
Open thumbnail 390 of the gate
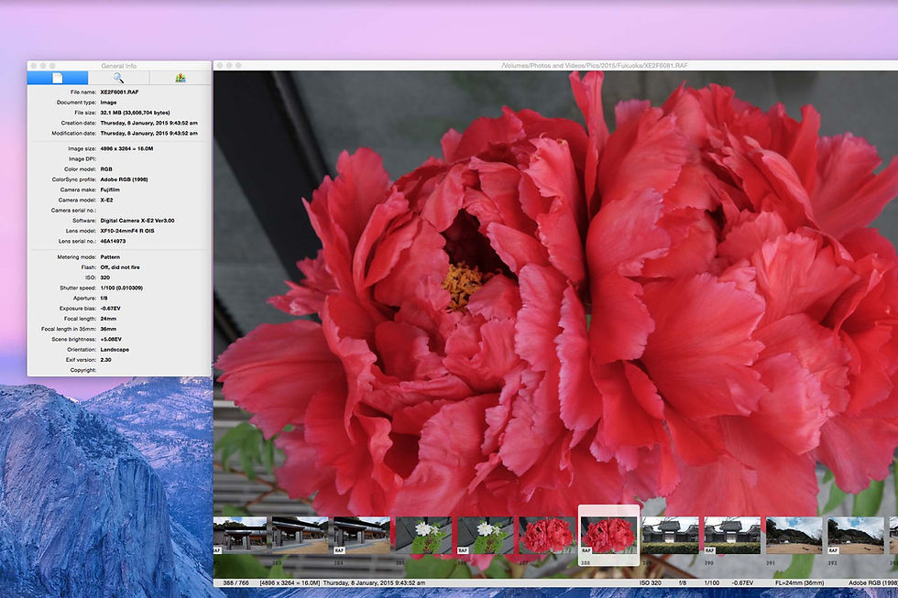[731, 535]
